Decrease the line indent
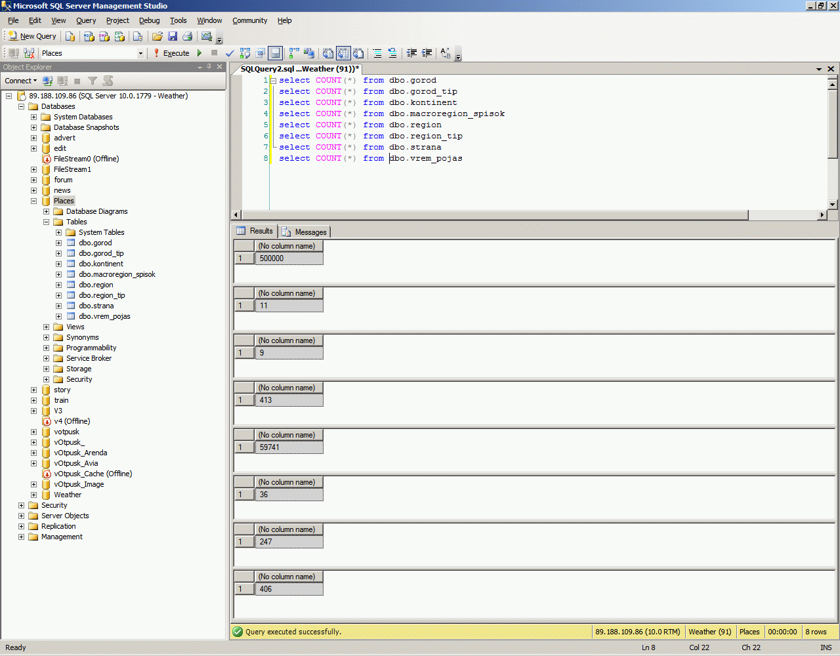 [412, 53]
